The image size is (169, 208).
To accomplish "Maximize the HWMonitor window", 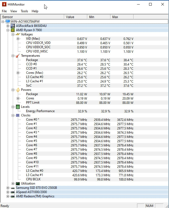I will [x=150, y=4].
